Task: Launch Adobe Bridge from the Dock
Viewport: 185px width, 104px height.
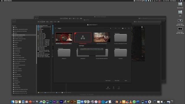Action: click(75, 102)
